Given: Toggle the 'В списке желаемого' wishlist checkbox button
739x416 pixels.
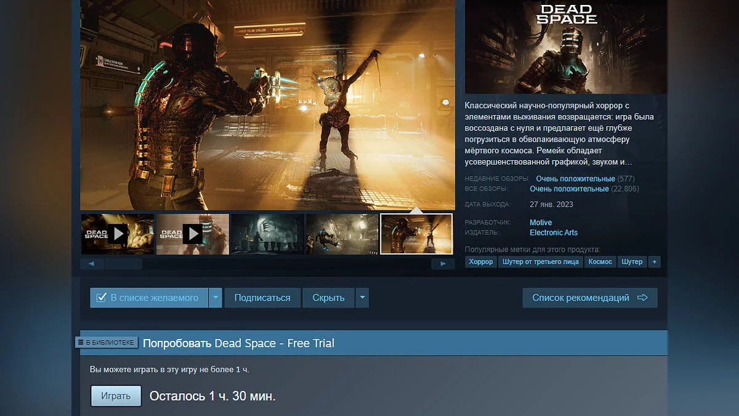Looking at the screenshot, I should coord(149,298).
